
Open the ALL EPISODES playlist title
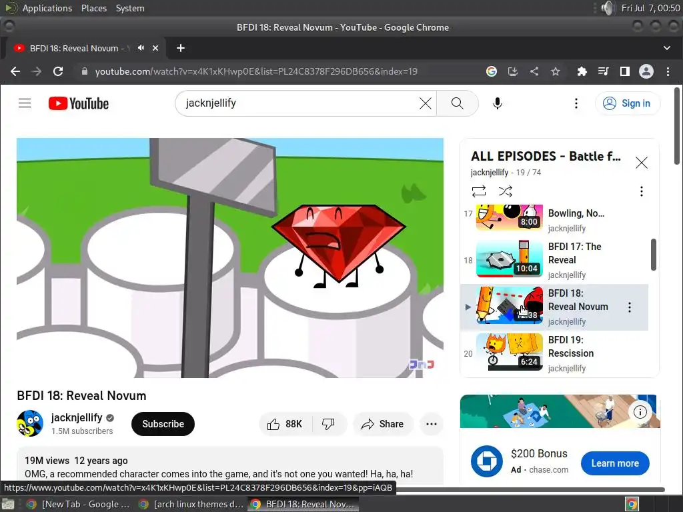pyautogui.click(x=546, y=156)
